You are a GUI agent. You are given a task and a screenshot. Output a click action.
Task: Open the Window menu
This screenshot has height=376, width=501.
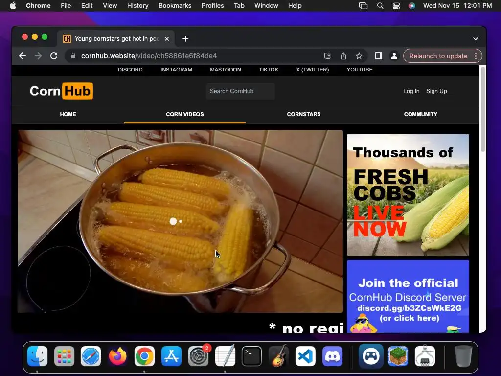(266, 6)
